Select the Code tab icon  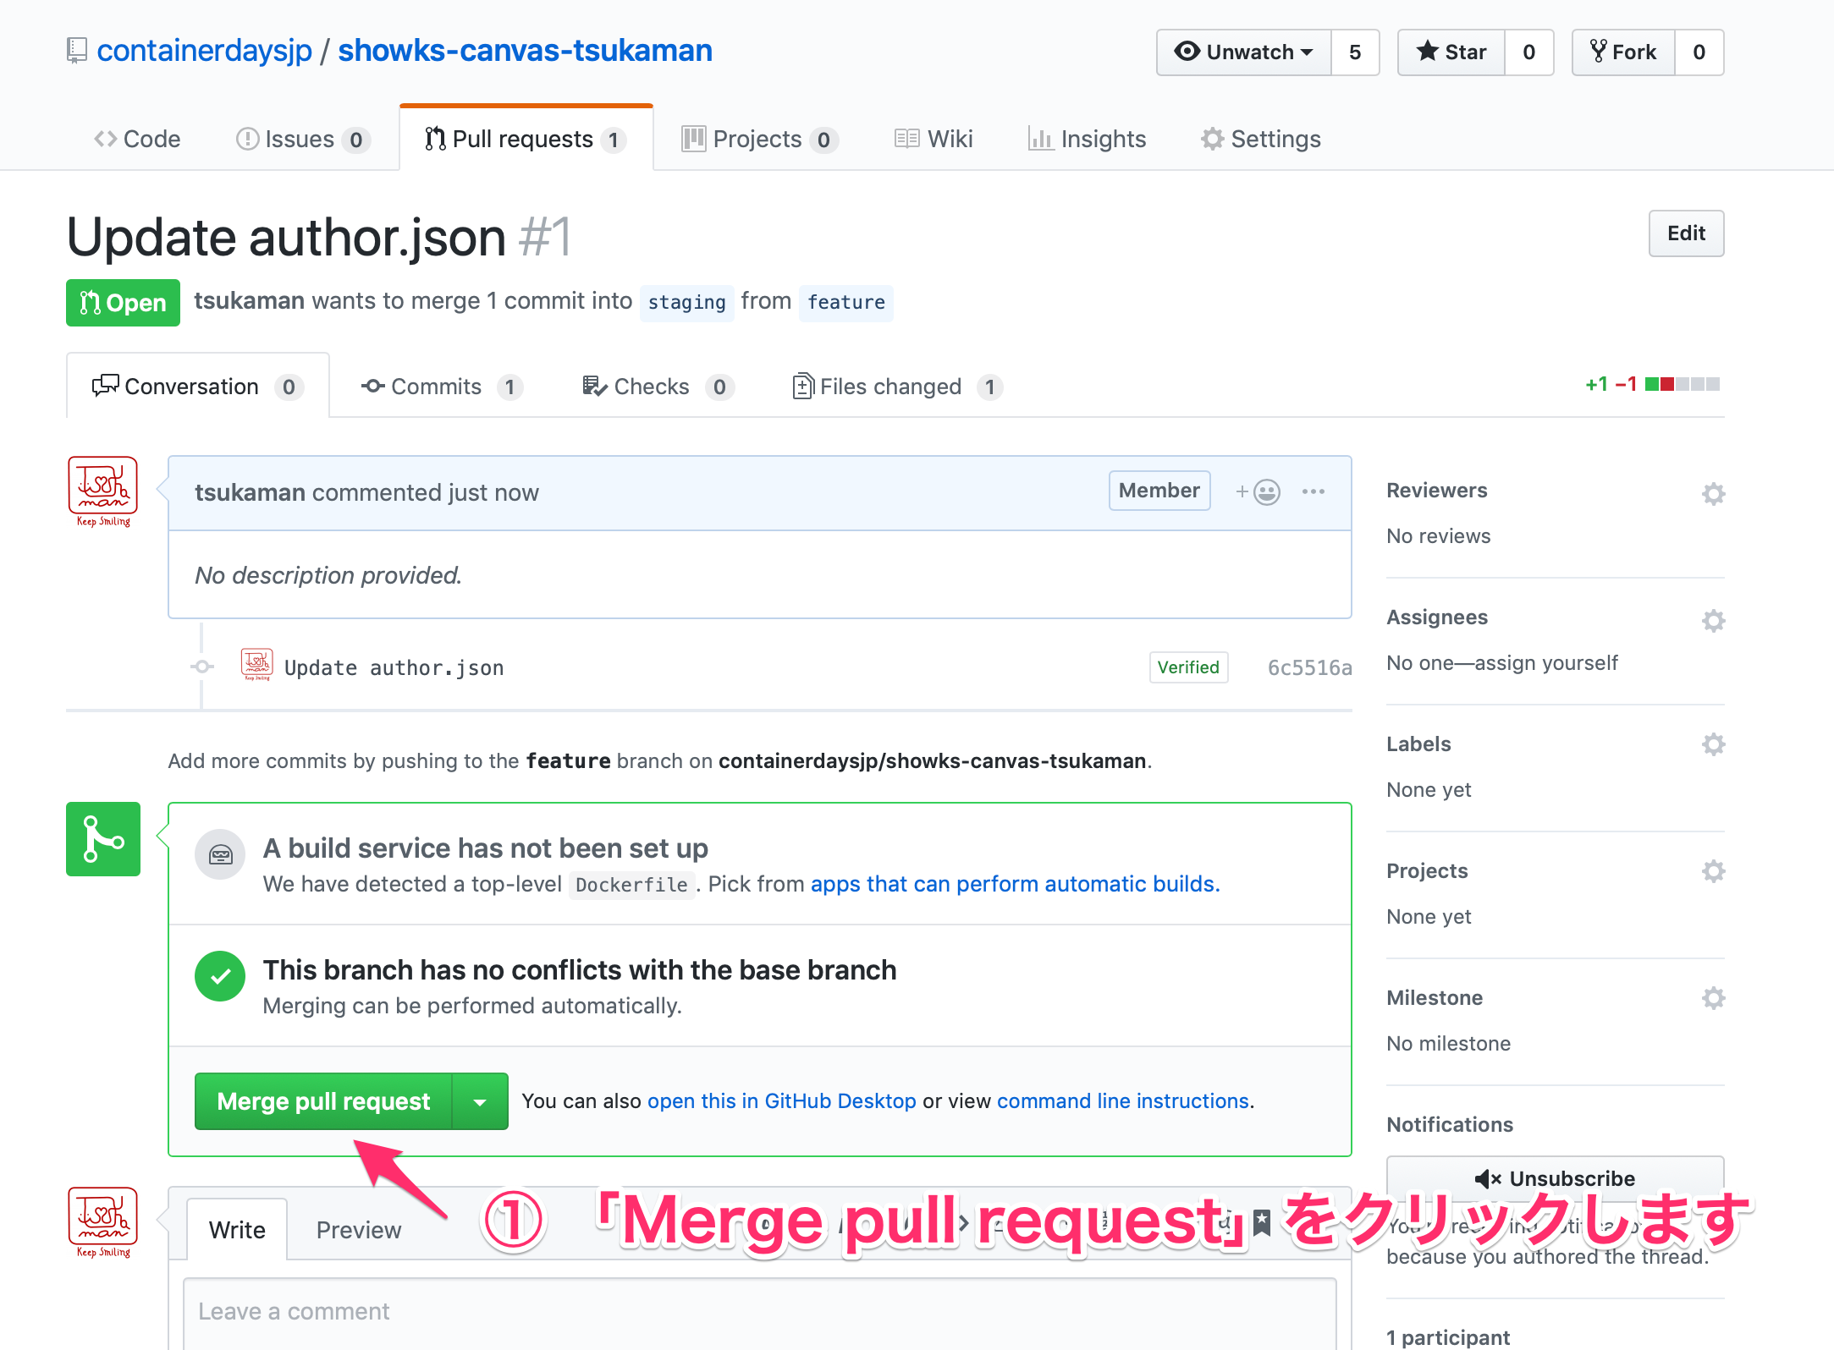pyautogui.click(x=106, y=138)
